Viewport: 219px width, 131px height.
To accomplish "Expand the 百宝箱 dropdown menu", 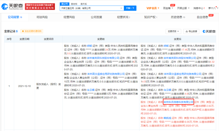I will coord(168,8).
